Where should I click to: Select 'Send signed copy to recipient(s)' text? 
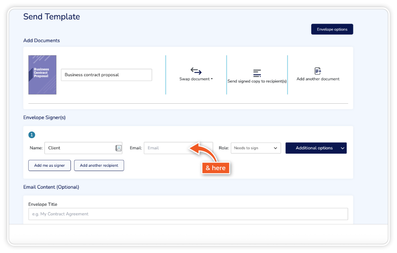[x=257, y=82]
